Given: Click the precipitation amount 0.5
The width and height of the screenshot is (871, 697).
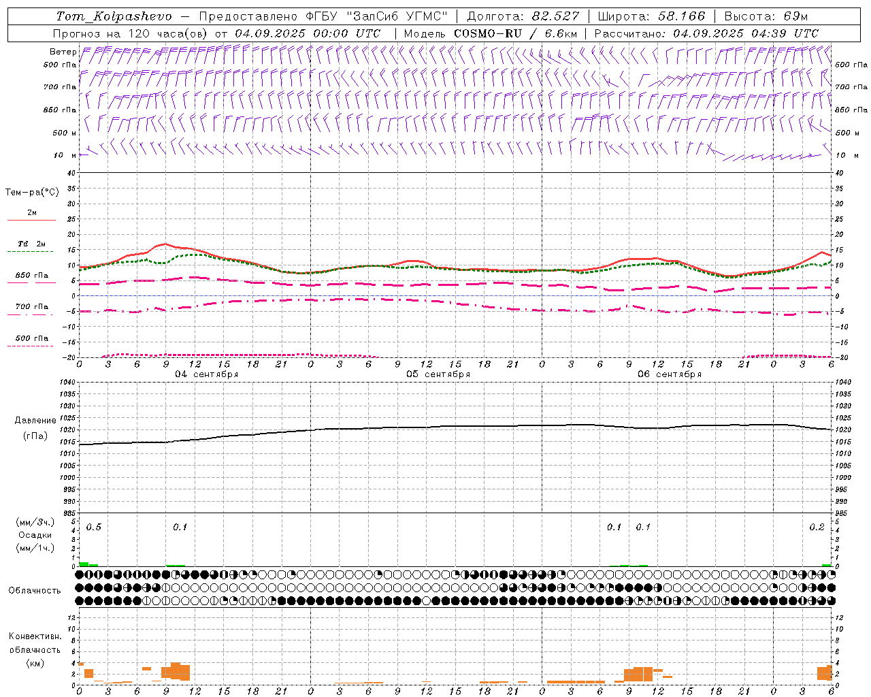Looking at the screenshot, I should tap(94, 528).
